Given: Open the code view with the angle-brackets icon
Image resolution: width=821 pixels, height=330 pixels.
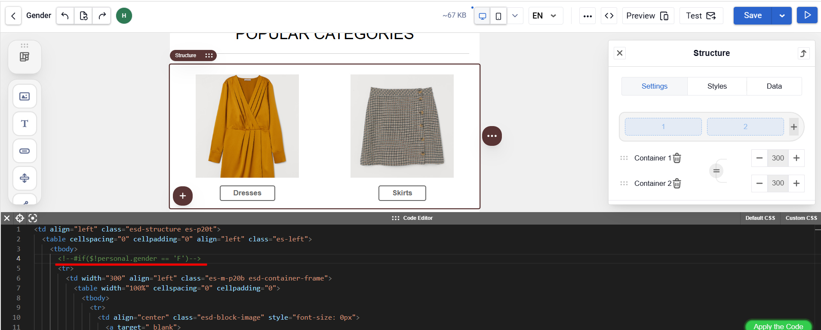Looking at the screenshot, I should pyautogui.click(x=609, y=16).
